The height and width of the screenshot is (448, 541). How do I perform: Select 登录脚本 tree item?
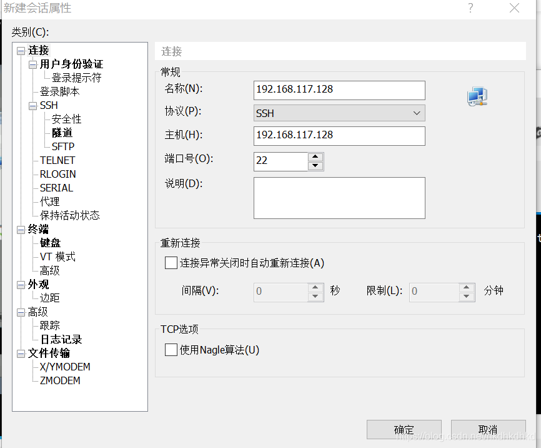pyautogui.click(x=60, y=91)
